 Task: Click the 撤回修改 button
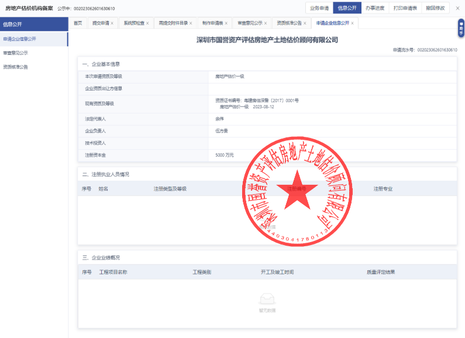(435, 8)
